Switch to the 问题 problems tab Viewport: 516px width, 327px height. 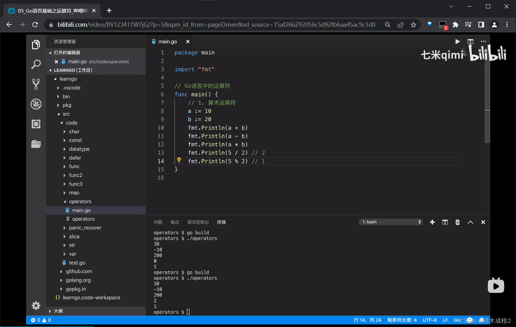tap(158, 222)
